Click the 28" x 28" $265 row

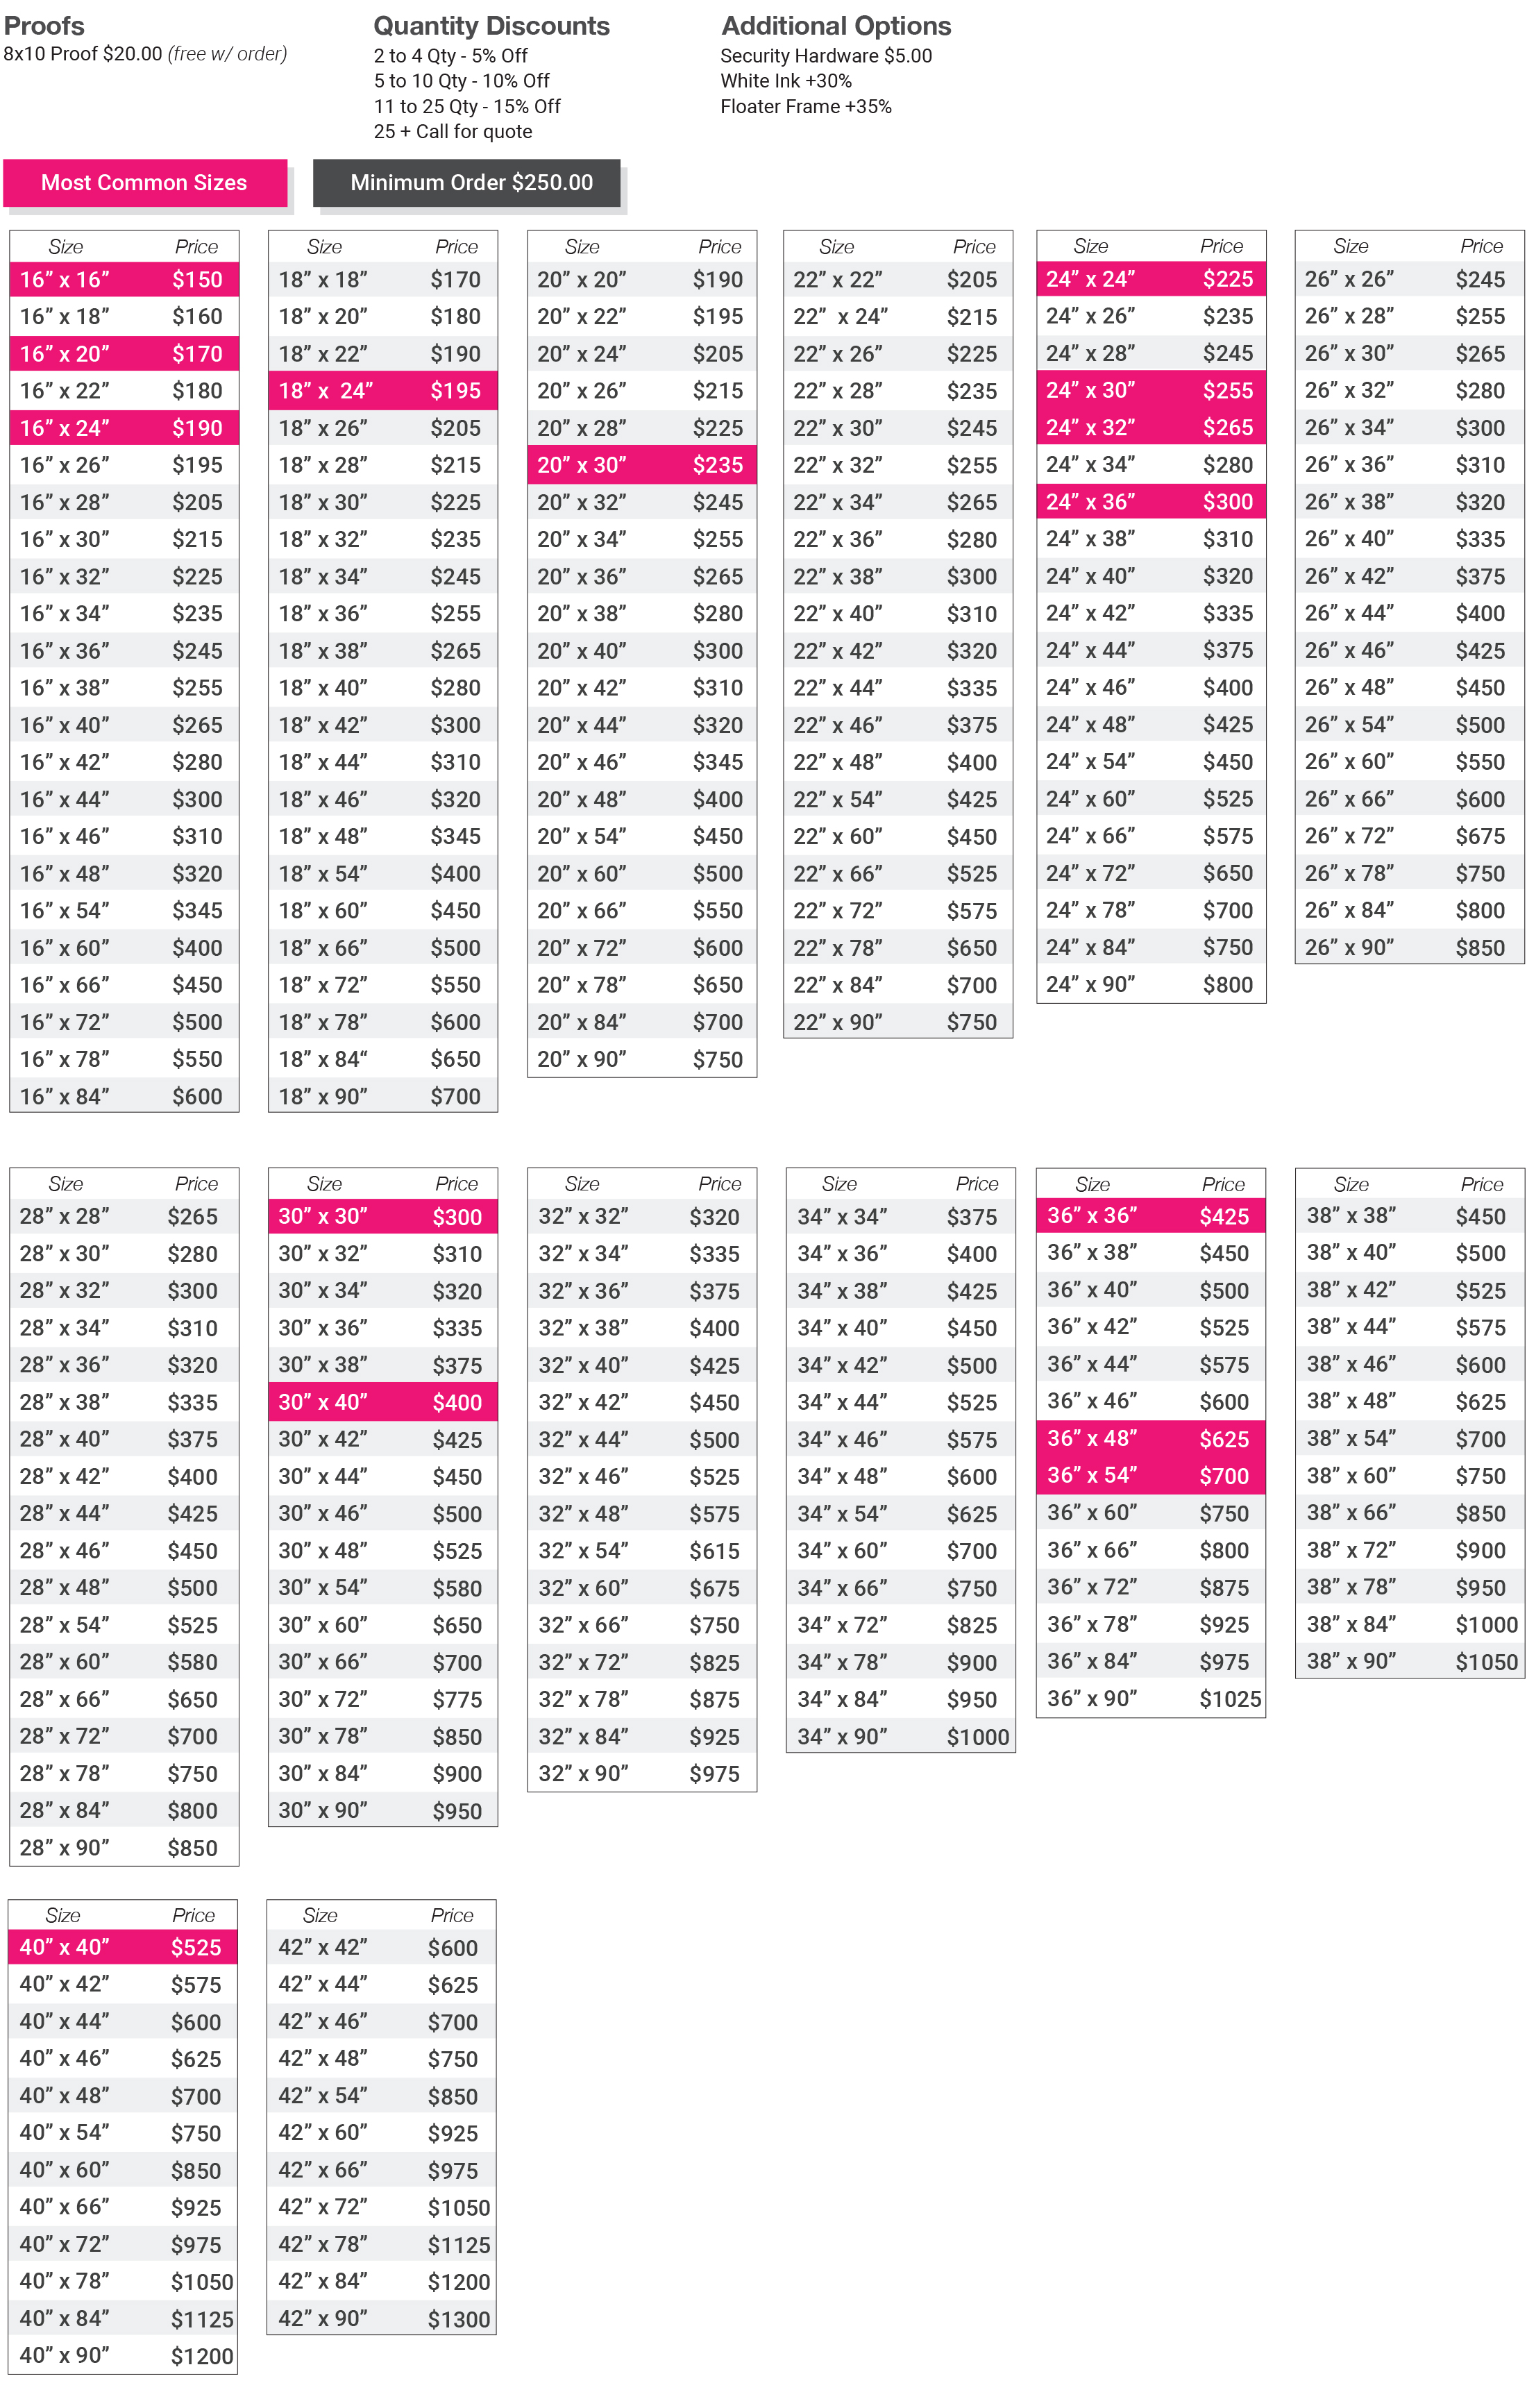124,1216
